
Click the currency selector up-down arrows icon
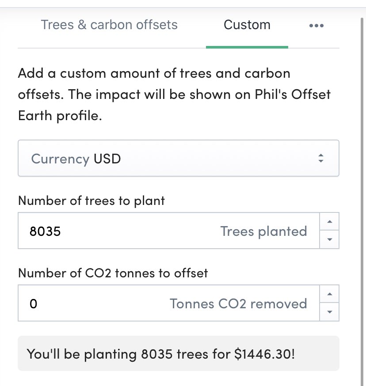tap(321, 159)
